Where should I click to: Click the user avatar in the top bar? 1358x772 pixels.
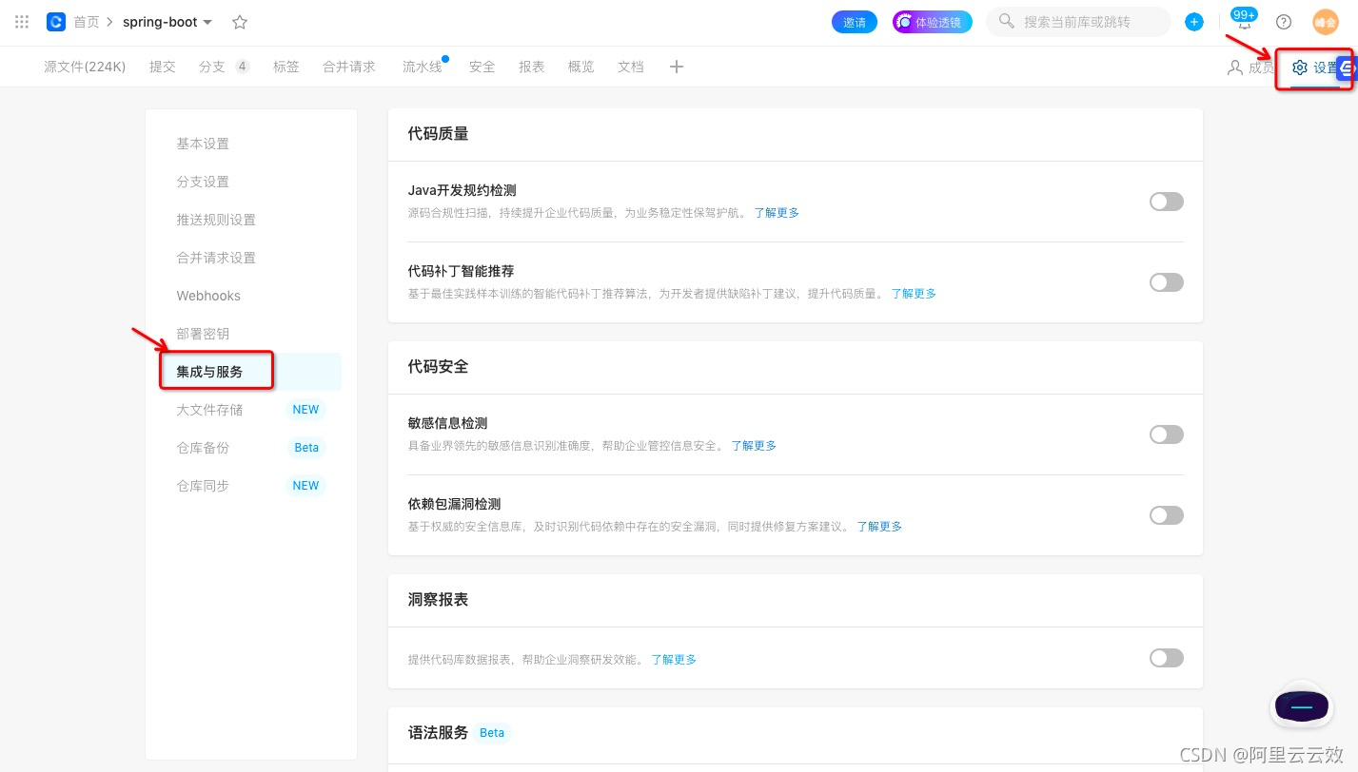click(1325, 21)
